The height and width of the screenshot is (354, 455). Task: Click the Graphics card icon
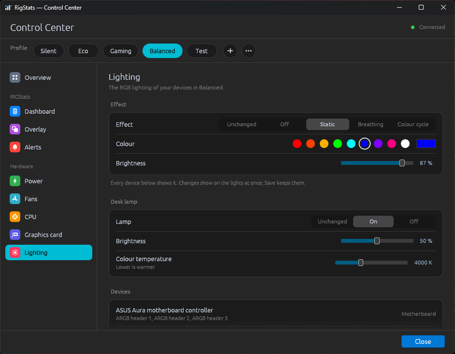15,235
